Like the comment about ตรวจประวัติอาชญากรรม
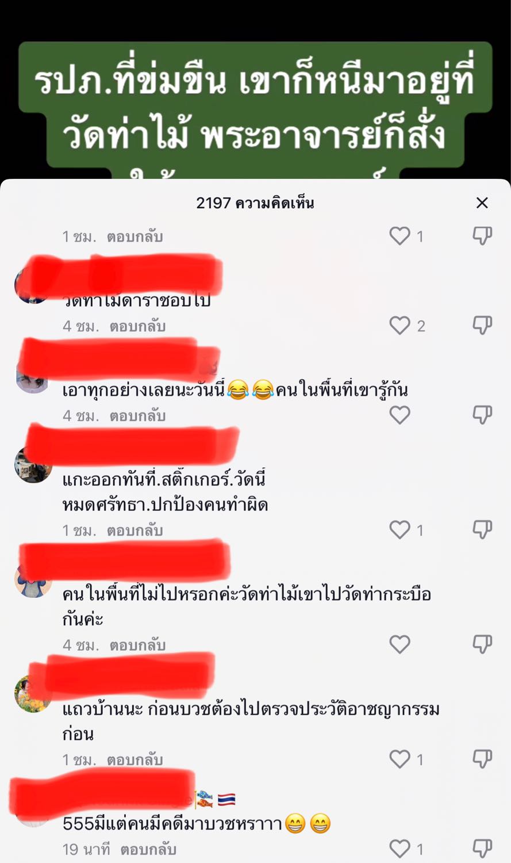 pos(400,759)
